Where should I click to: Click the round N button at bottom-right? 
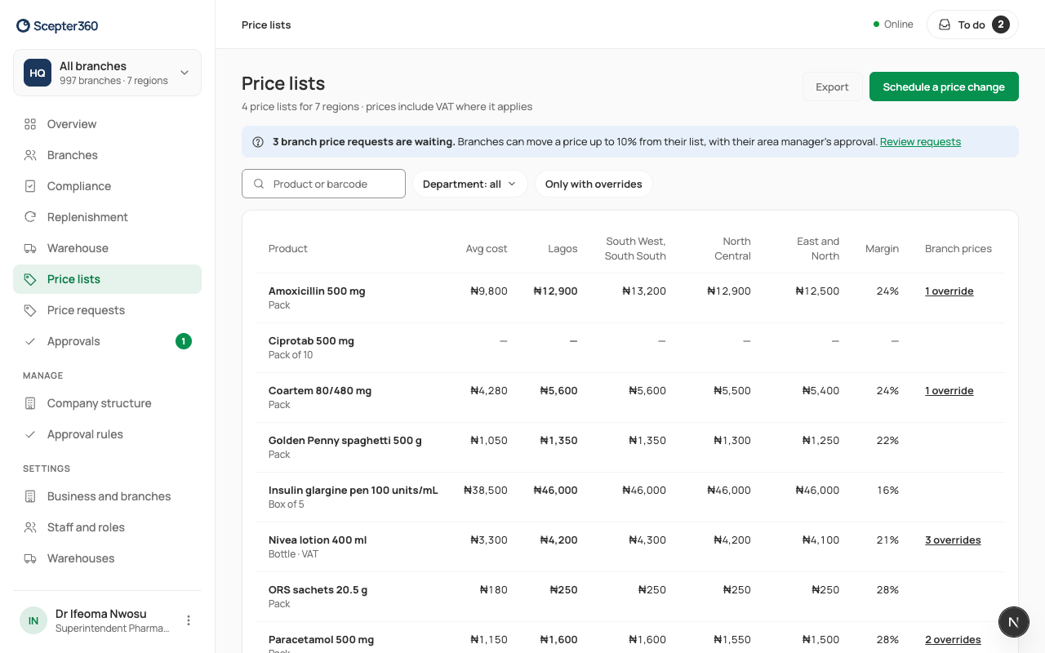[x=1014, y=622]
